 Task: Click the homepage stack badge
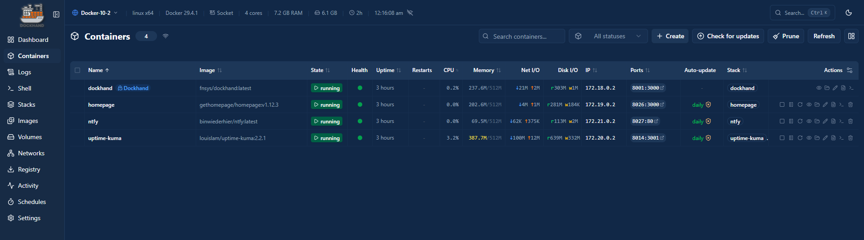coord(743,105)
